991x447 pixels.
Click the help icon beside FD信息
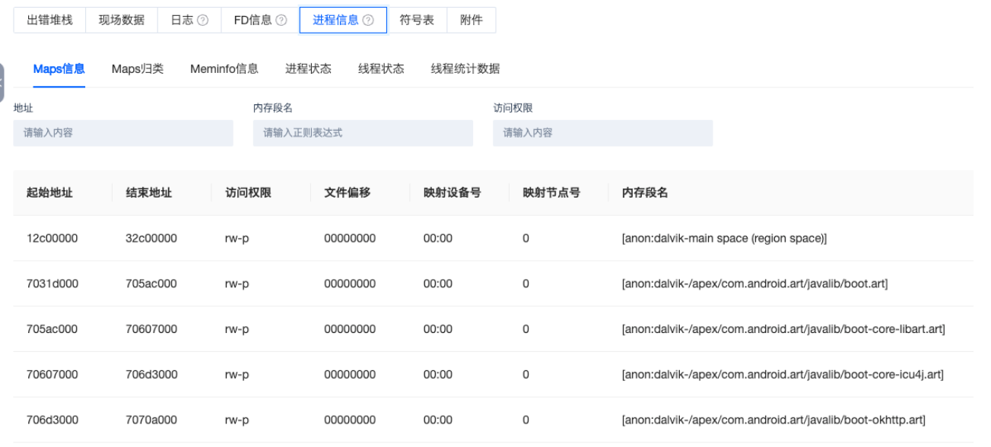(x=281, y=21)
